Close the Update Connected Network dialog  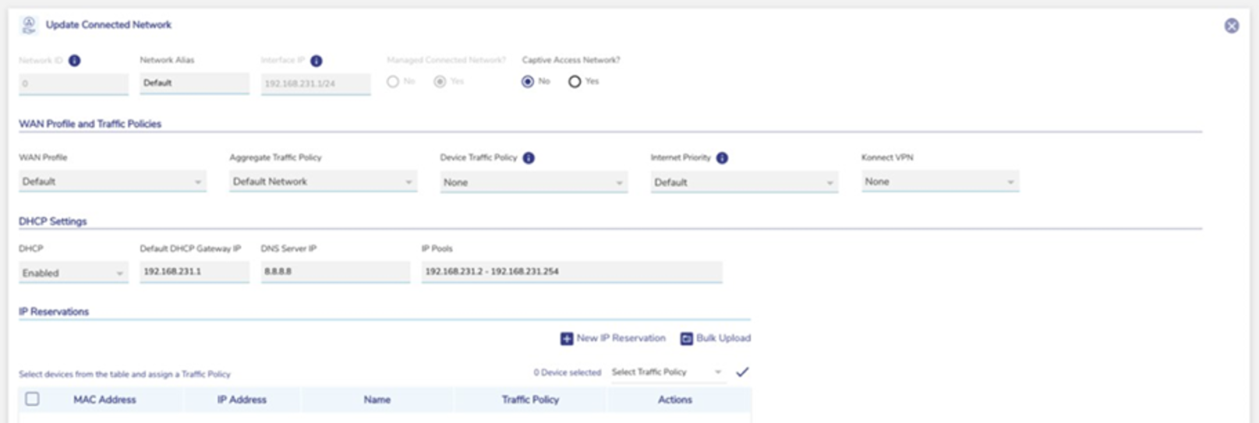[x=1232, y=26]
